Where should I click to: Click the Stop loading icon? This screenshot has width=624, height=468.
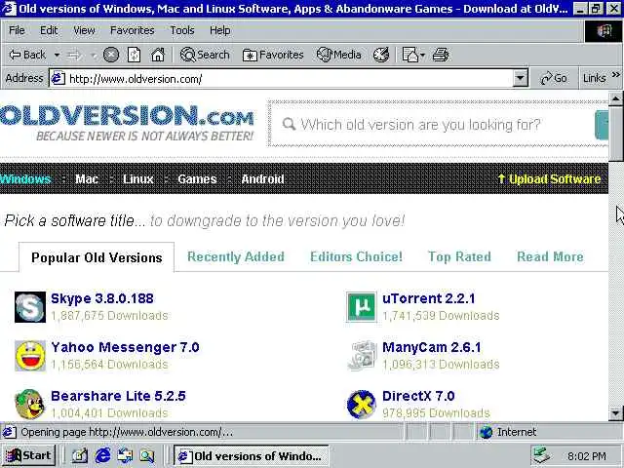(x=111, y=55)
